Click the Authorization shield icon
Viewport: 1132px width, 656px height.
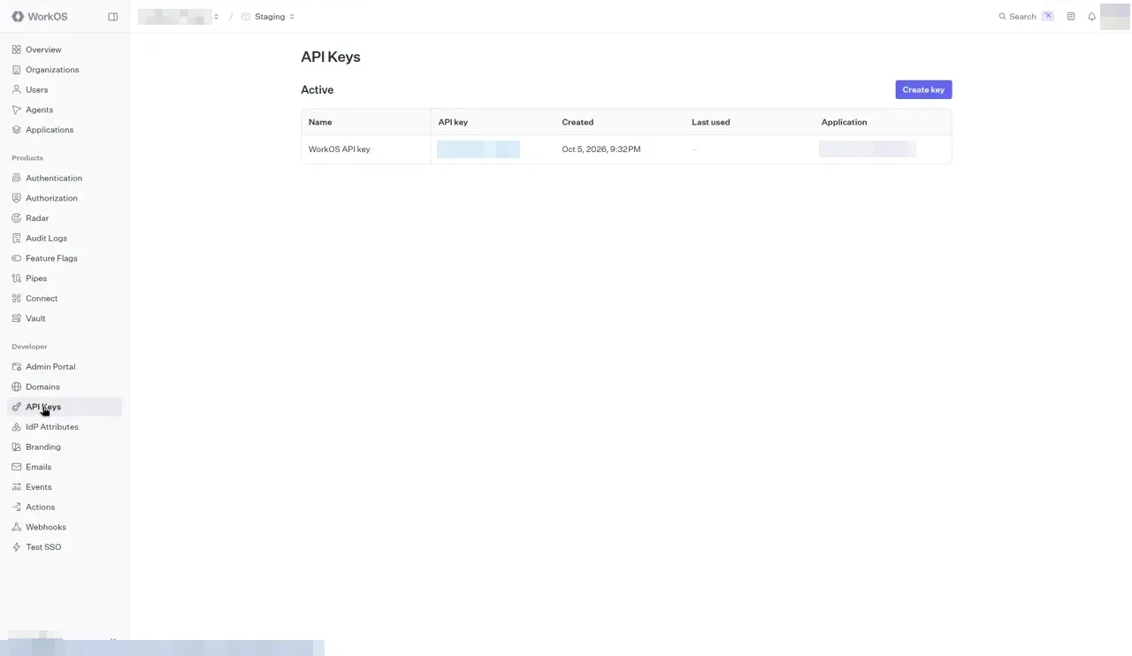click(x=17, y=198)
